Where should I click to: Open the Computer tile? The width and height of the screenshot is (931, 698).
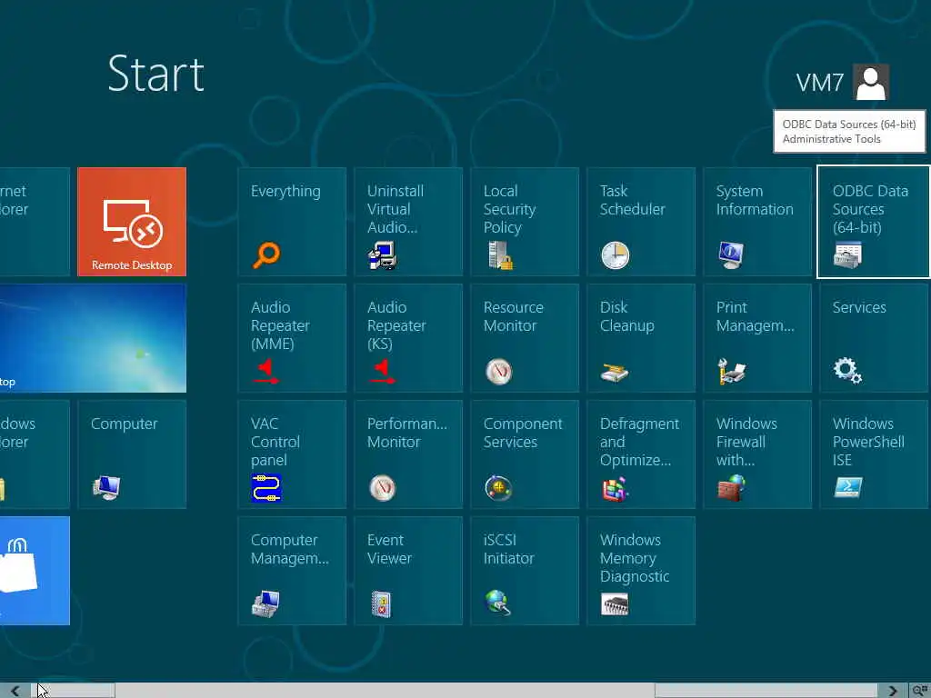[x=132, y=454]
